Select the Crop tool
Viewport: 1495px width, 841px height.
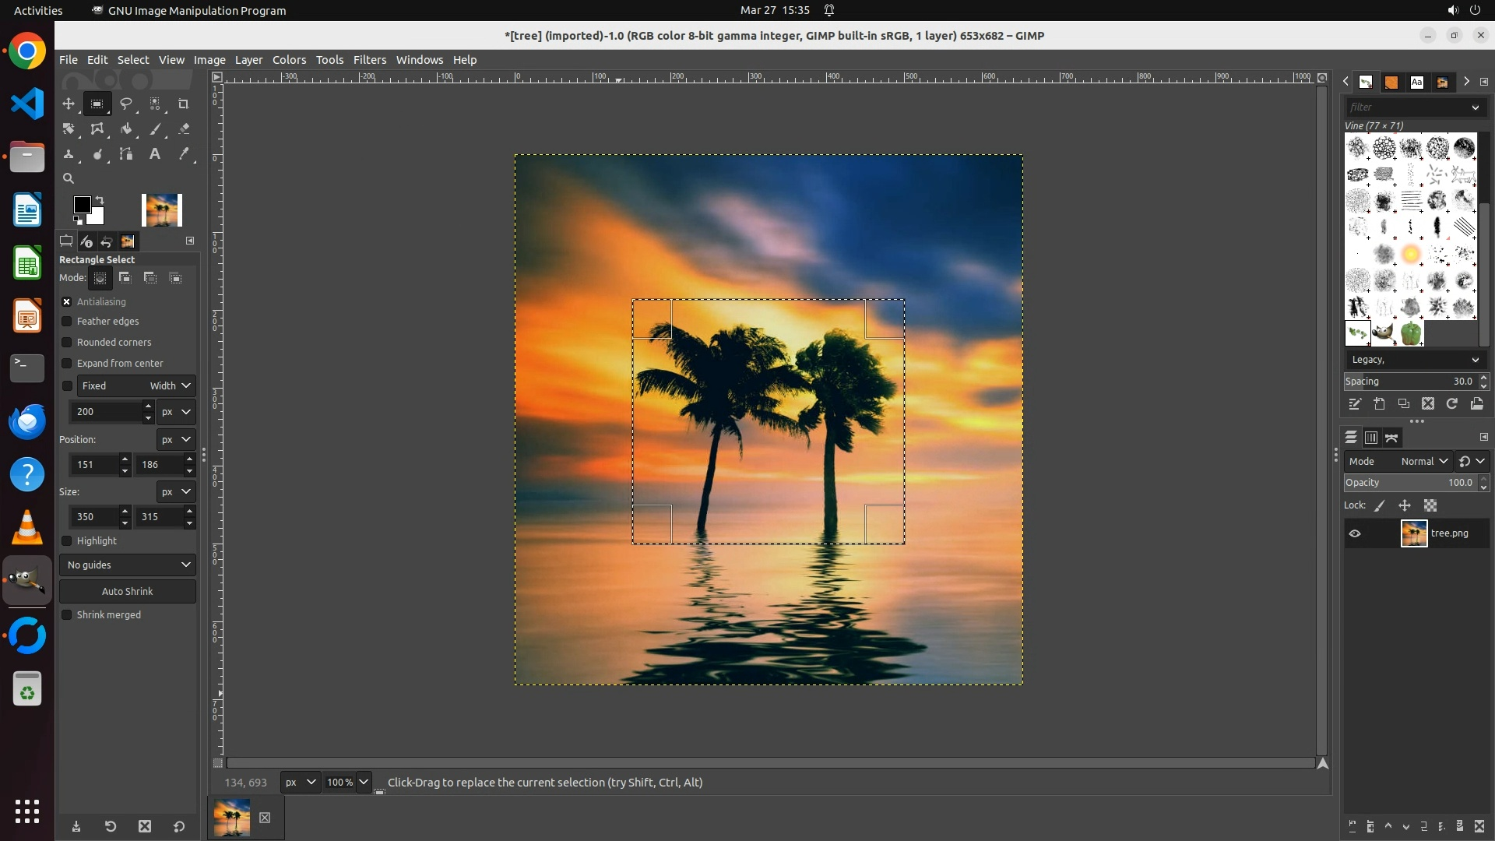tap(184, 104)
